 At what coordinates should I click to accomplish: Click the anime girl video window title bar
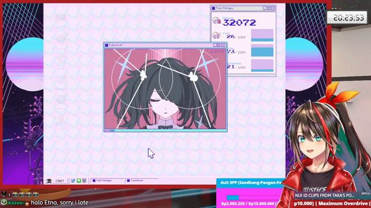(165, 45)
